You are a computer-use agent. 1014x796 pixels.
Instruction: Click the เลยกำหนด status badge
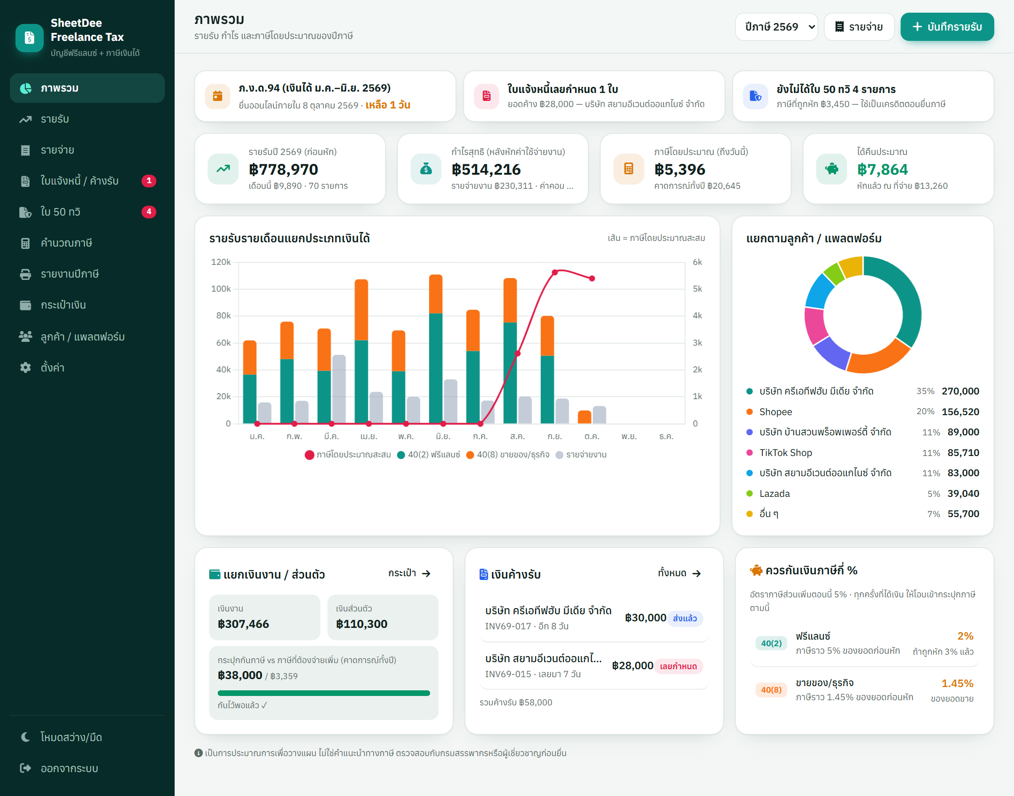point(678,666)
